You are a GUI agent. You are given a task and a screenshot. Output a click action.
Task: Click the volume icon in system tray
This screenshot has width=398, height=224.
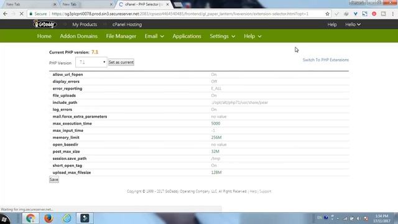pyautogui.click(x=358, y=218)
